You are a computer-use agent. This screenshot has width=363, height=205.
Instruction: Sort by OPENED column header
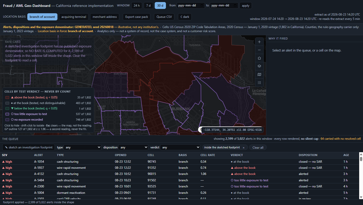pyautogui.click(x=121, y=155)
